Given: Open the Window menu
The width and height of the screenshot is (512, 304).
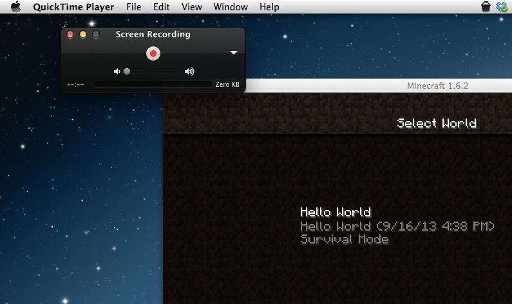Looking at the screenshot, I should [x=230, y=7].
